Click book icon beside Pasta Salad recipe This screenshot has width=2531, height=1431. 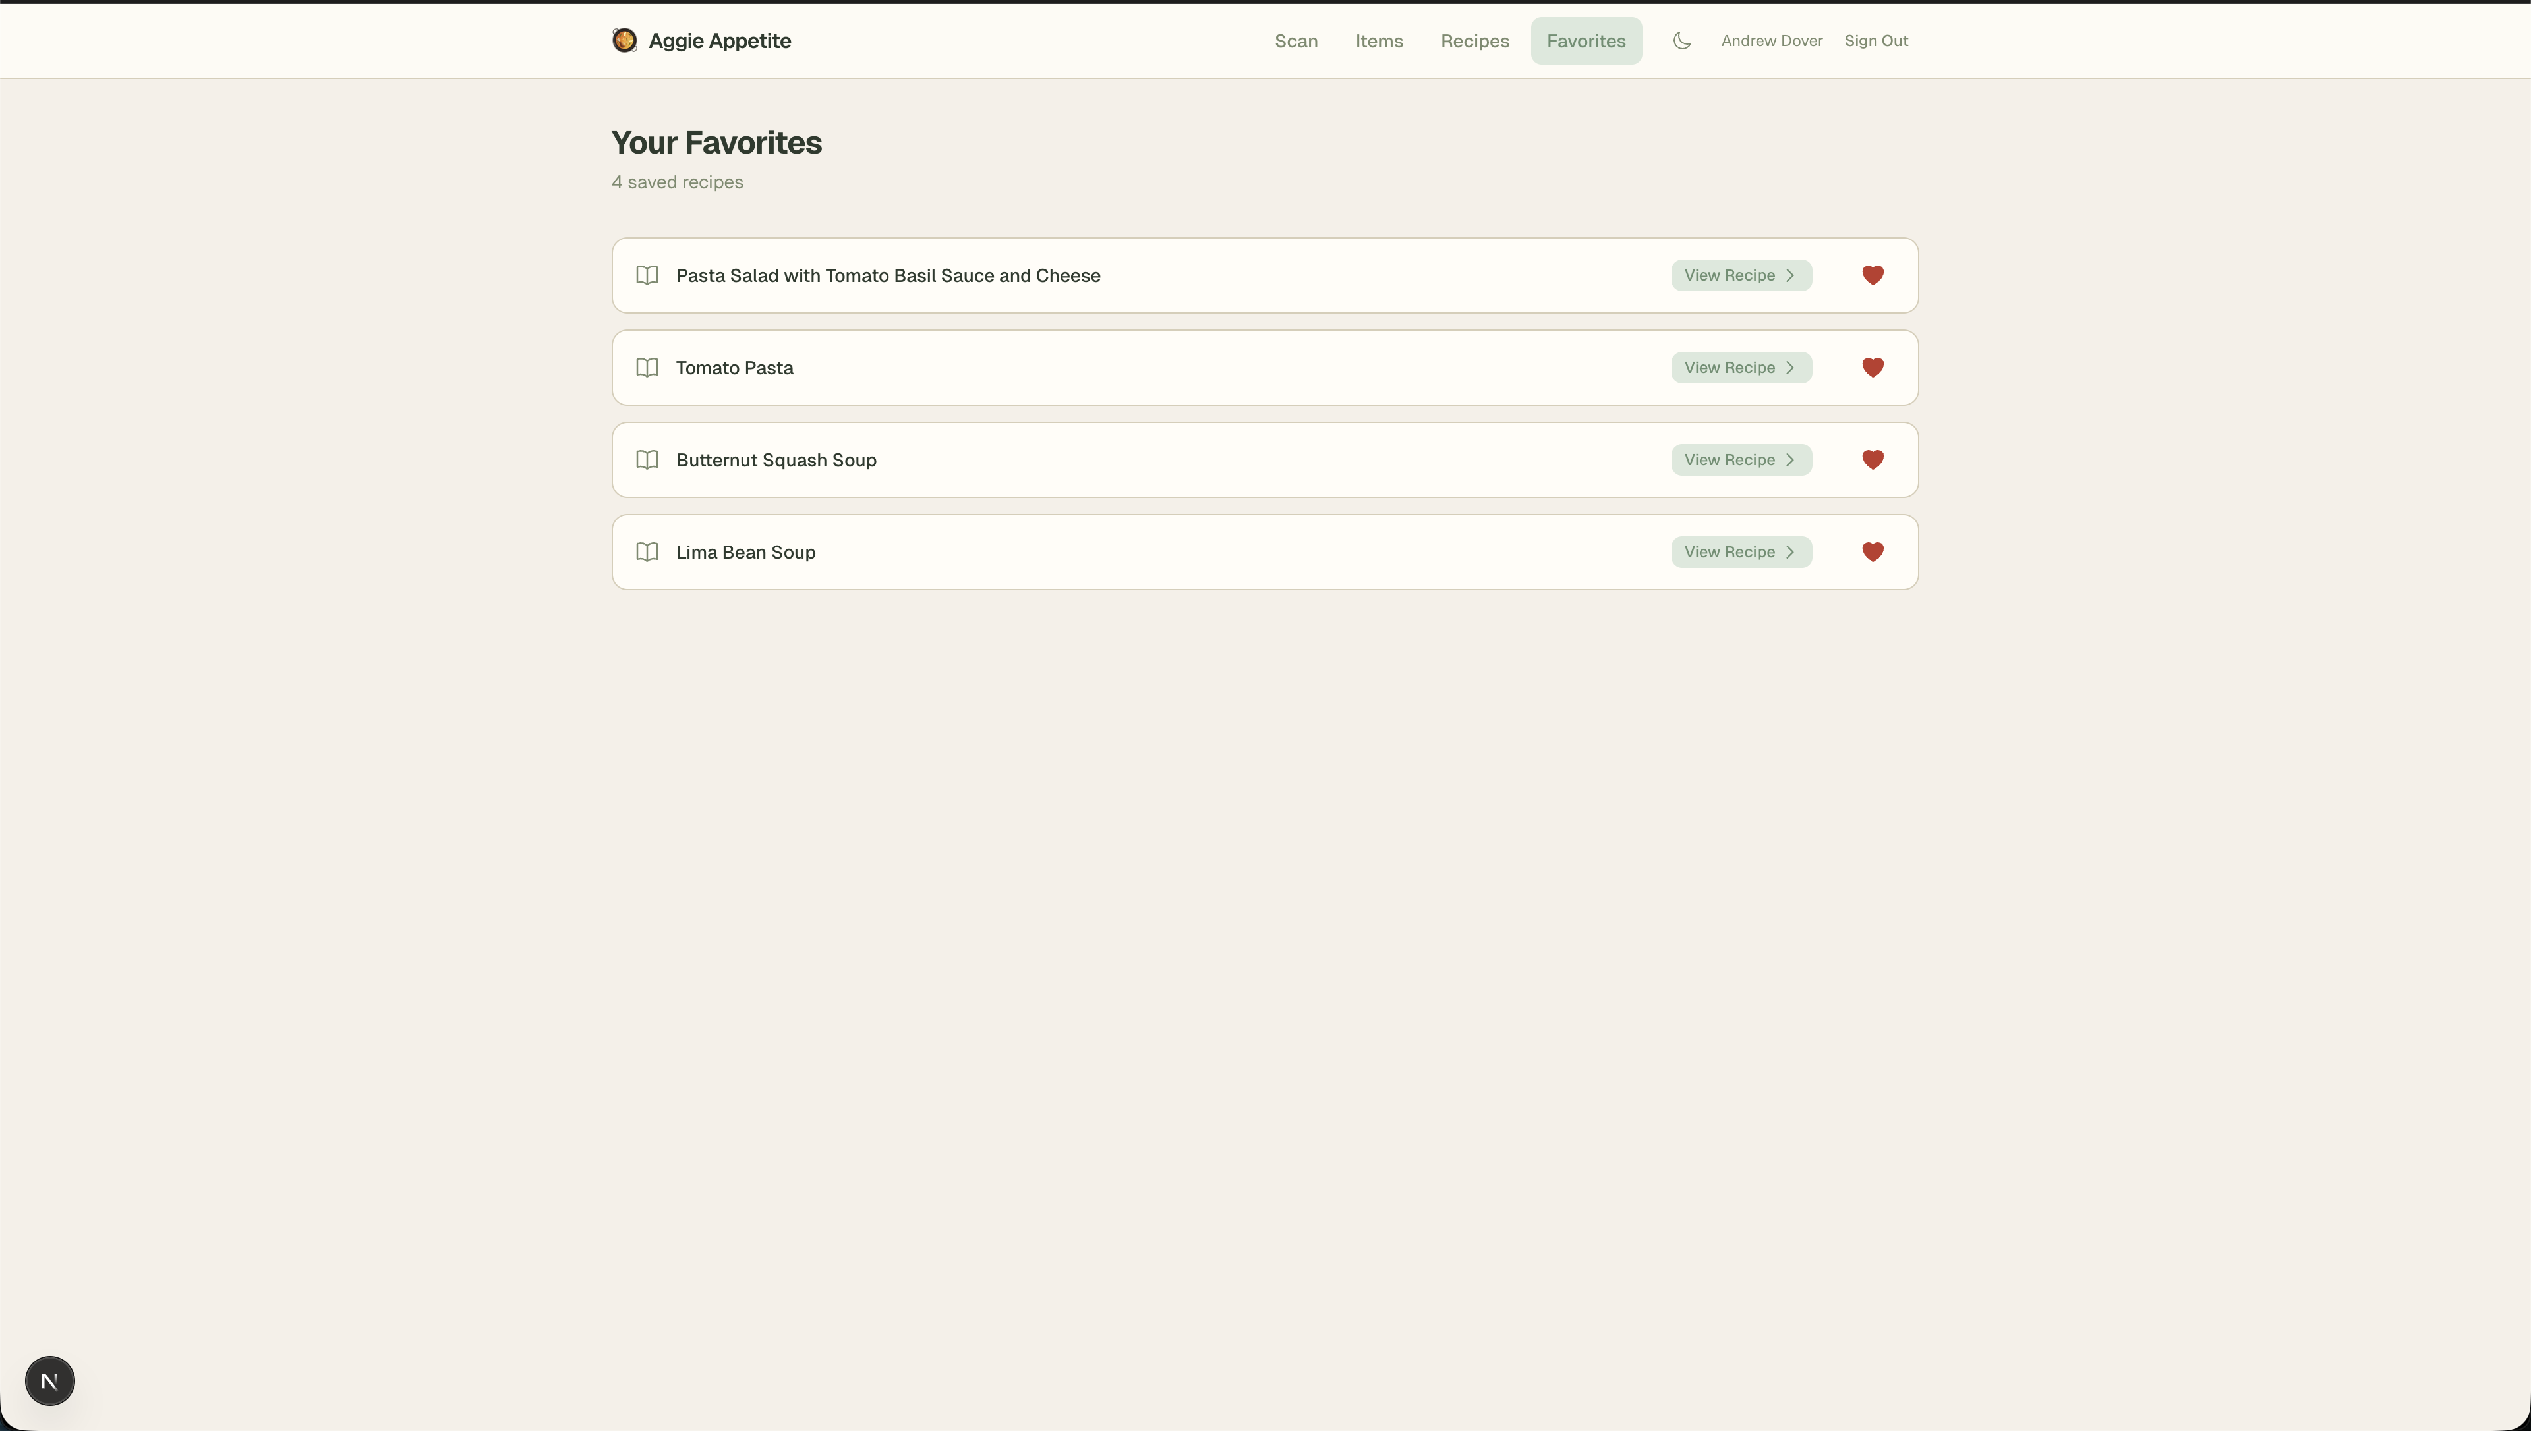coord(647,275)
